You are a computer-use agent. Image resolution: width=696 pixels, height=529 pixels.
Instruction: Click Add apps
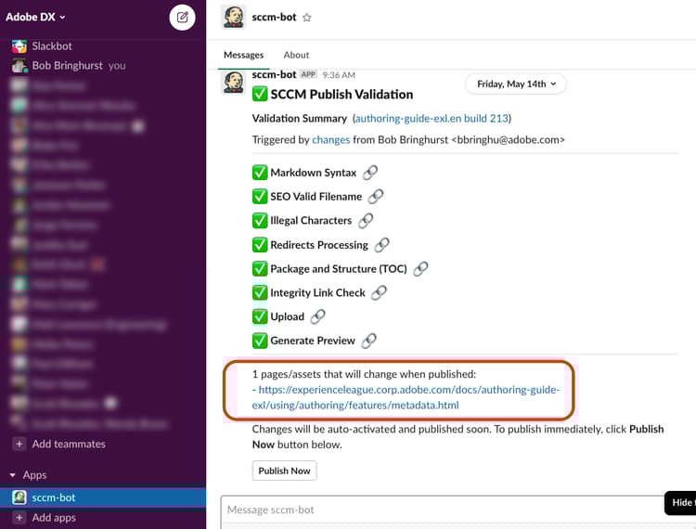[54, 518]
